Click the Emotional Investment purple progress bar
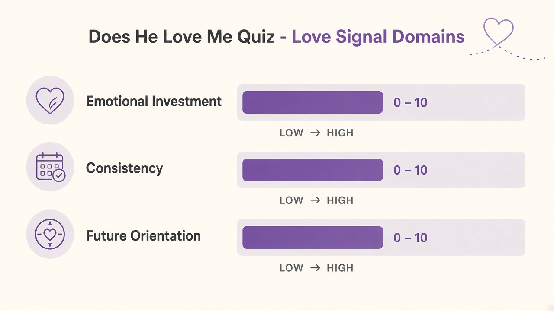554x311 pixels. tap(312, 102)
